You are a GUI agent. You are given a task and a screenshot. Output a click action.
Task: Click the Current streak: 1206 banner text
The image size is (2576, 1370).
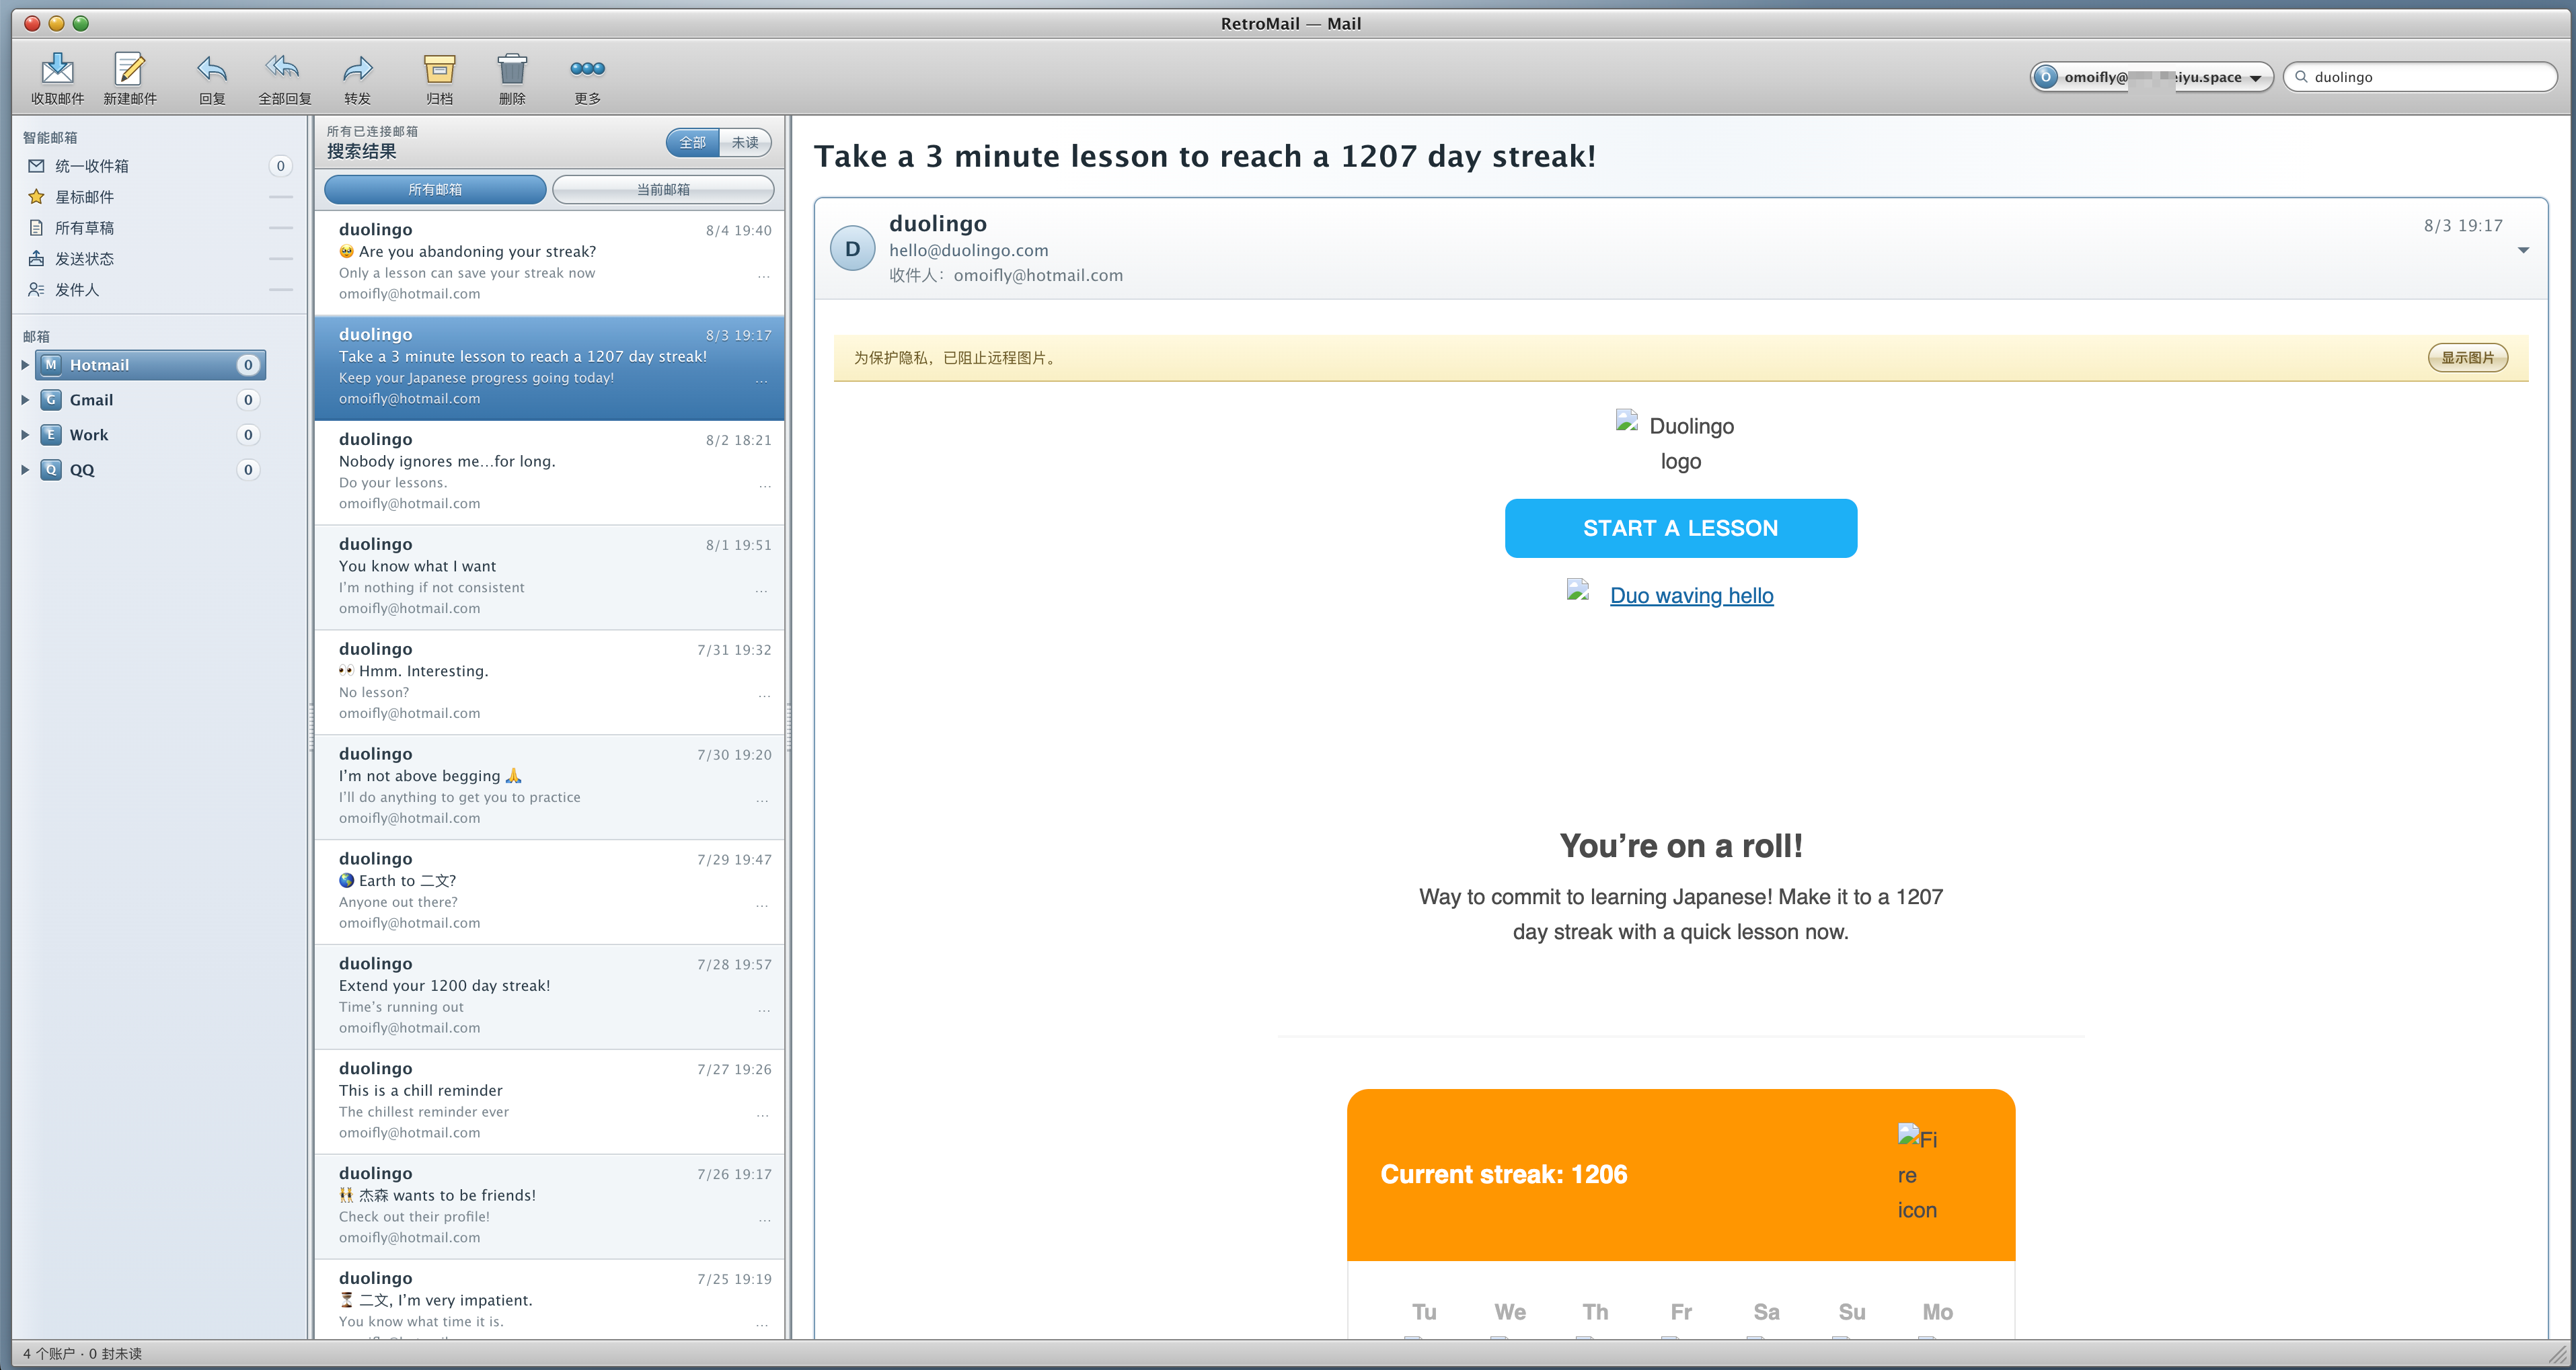1503,1174
